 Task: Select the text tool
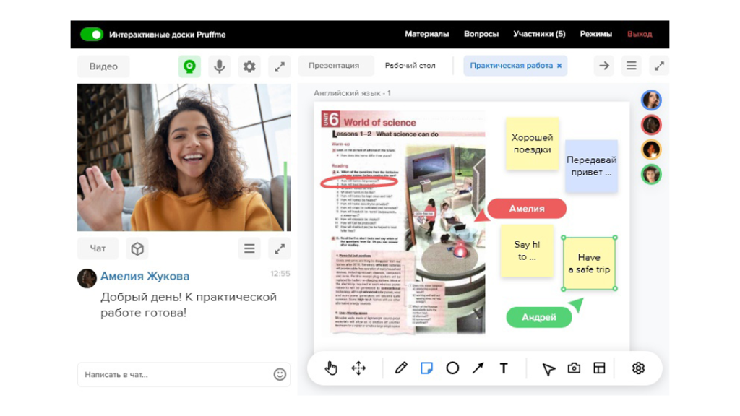504,368
